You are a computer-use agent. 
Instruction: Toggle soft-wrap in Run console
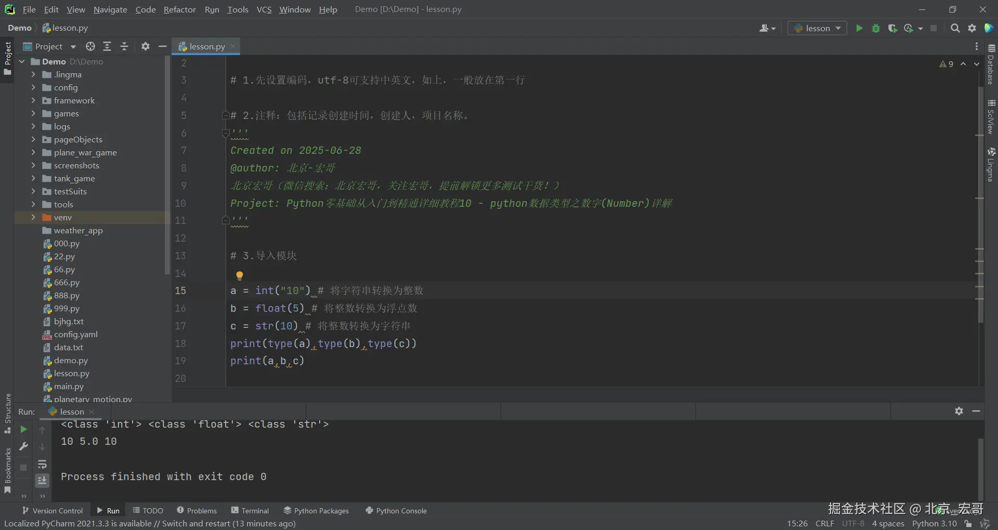pyautogui.click(x=42, y=464)
